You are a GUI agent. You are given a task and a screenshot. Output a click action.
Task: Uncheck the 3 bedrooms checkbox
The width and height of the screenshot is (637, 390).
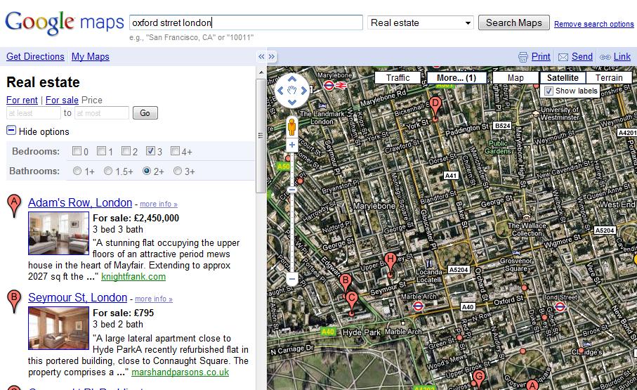pyautogui.click(x=151, y=151)
